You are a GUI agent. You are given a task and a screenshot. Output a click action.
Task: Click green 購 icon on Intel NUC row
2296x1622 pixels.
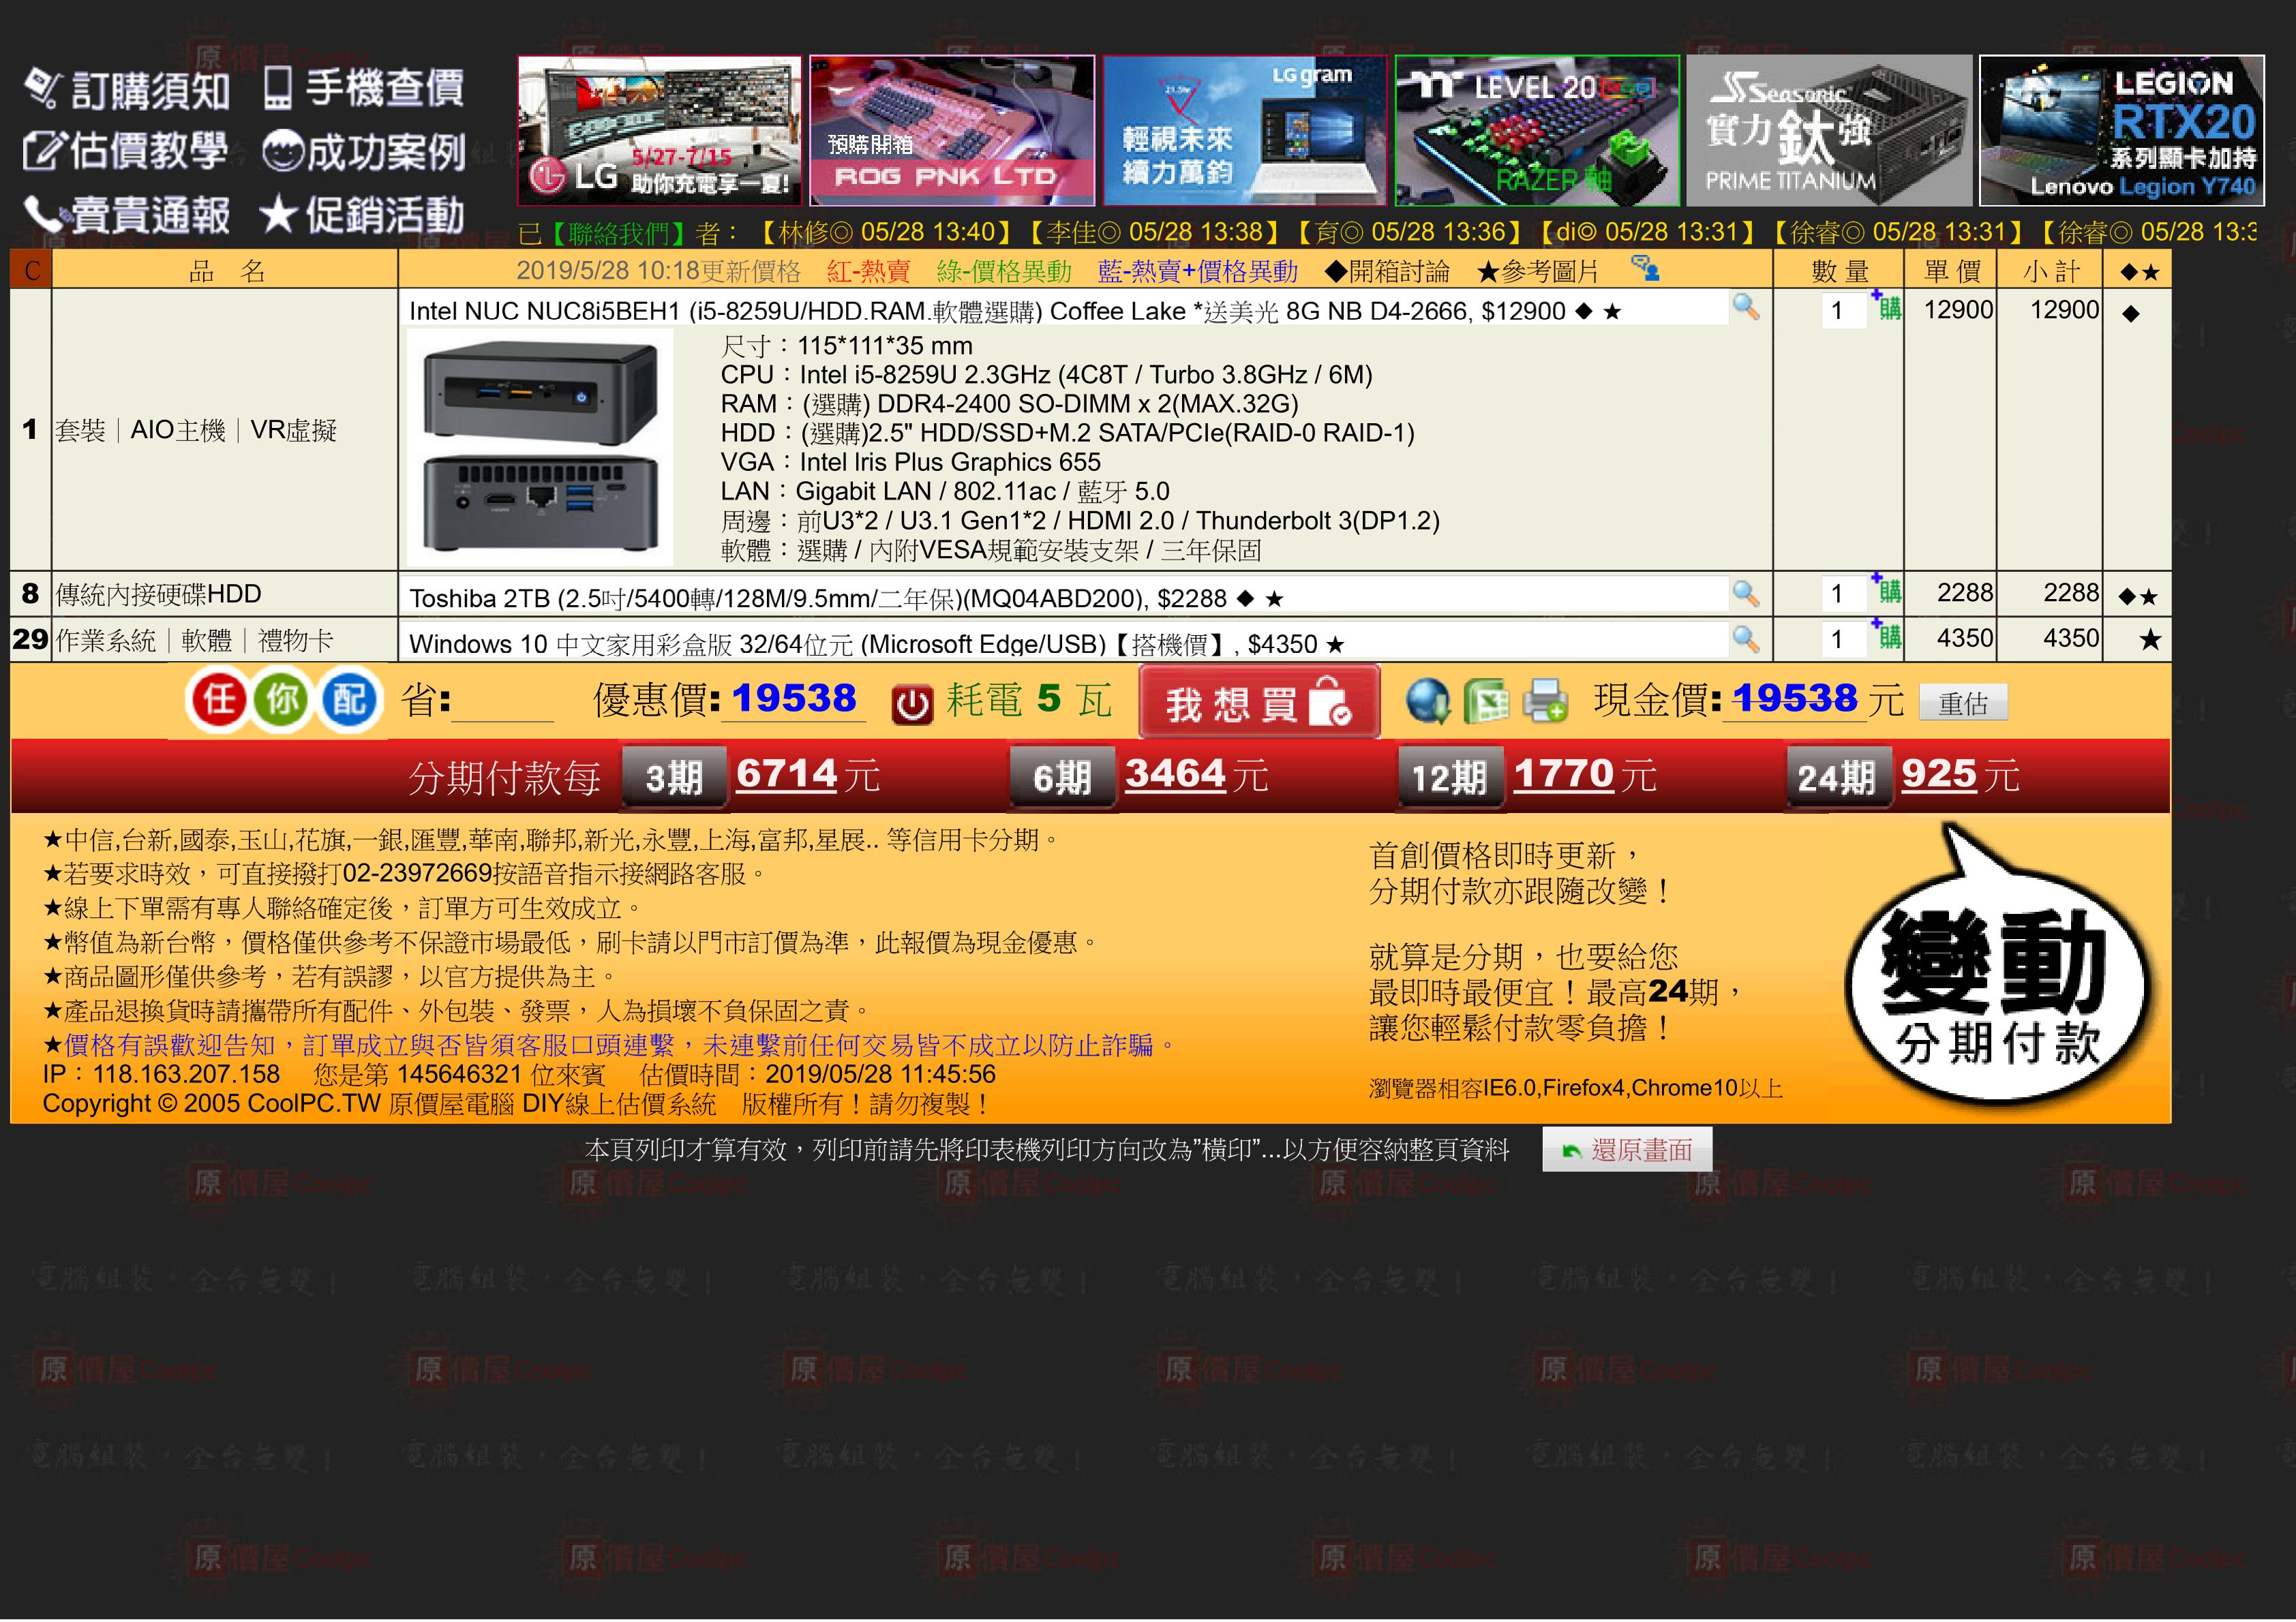click(1887, 306)
